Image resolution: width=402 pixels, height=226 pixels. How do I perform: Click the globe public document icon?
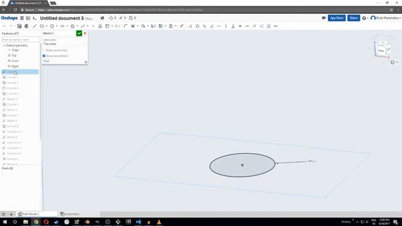(x=102, y=18)
